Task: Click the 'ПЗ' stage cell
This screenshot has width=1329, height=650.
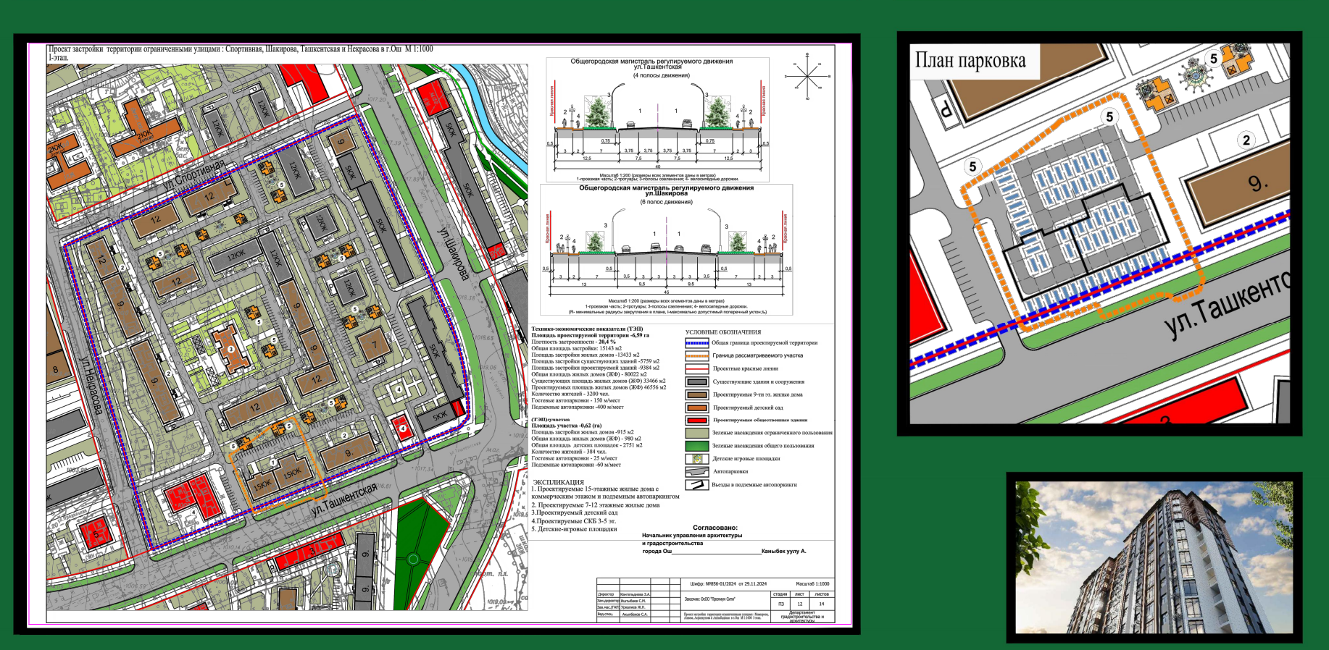Action: (x=780, y=603)
